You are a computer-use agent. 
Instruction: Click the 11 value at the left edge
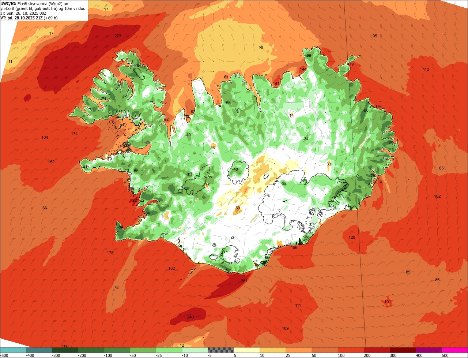10,61
